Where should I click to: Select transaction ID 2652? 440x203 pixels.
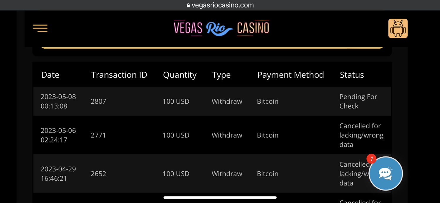(x=98, y=174)
